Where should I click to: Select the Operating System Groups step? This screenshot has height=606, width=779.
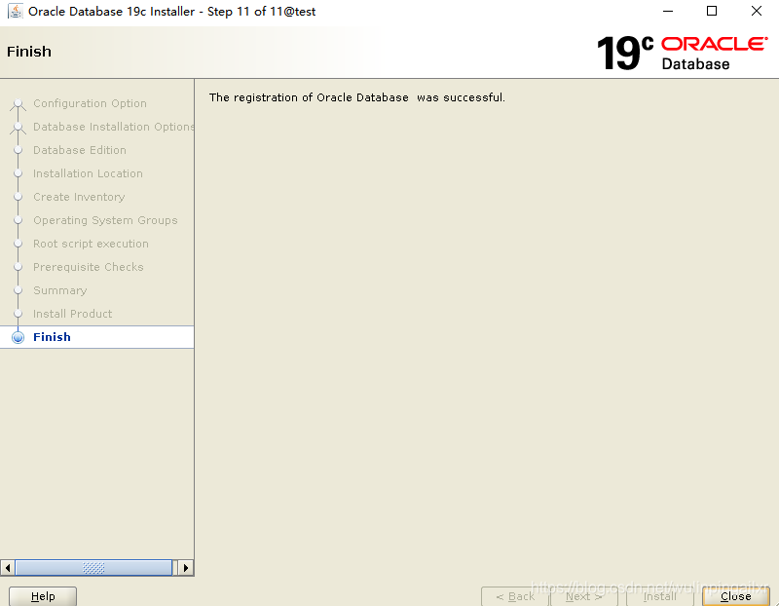click(105, 220)
